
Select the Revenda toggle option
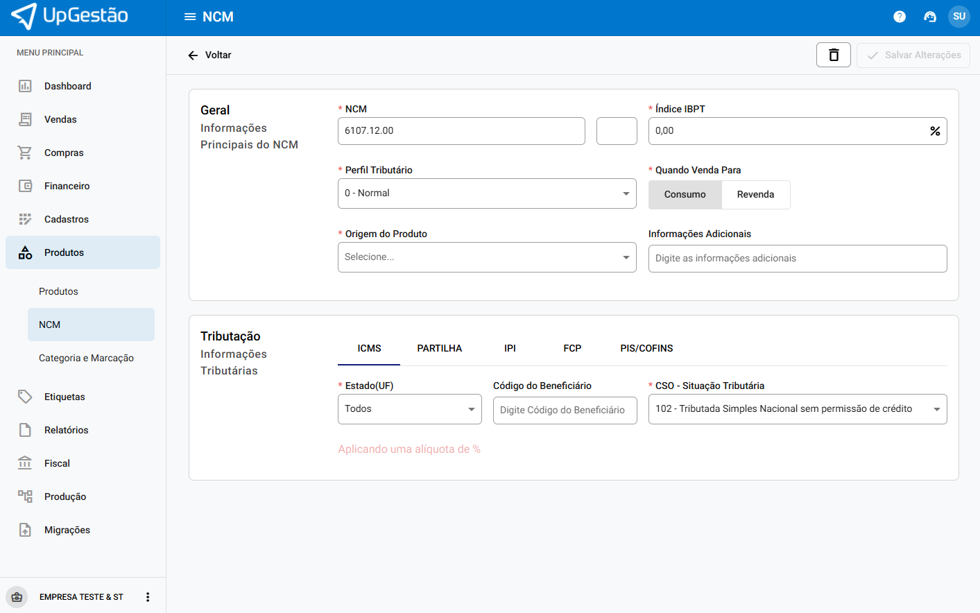coord(755,195)
